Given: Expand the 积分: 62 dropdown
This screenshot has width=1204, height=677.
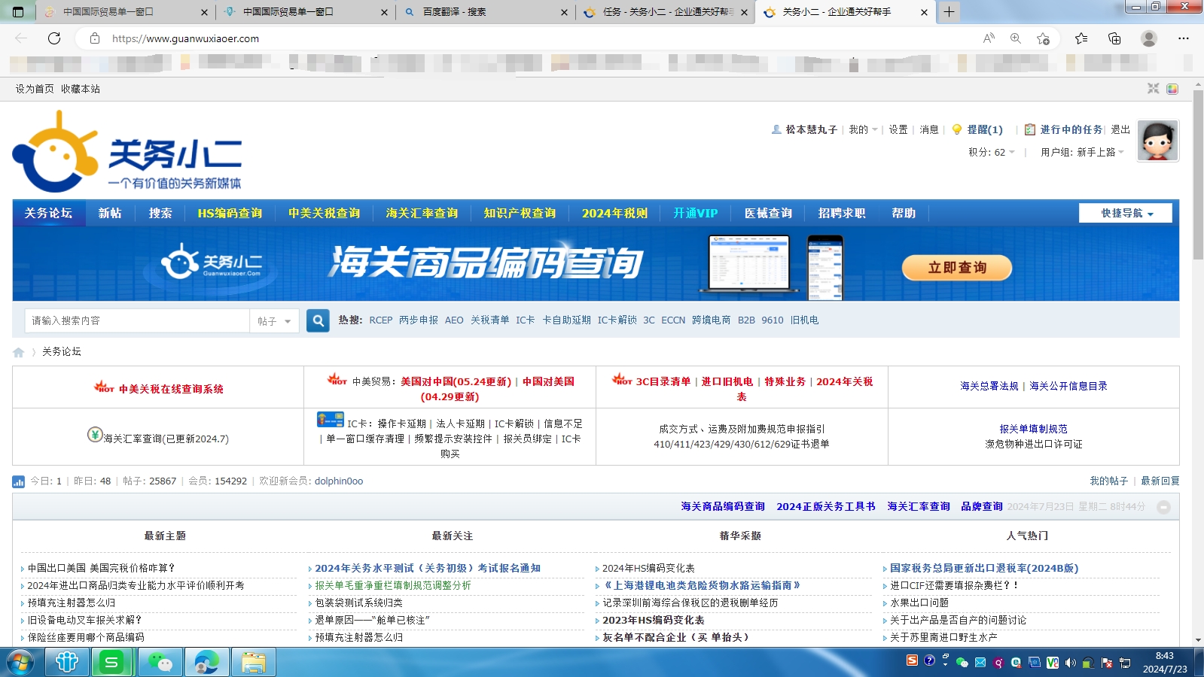Looking at the screenshot, I should pyautogui.click(x=992, y=153).
